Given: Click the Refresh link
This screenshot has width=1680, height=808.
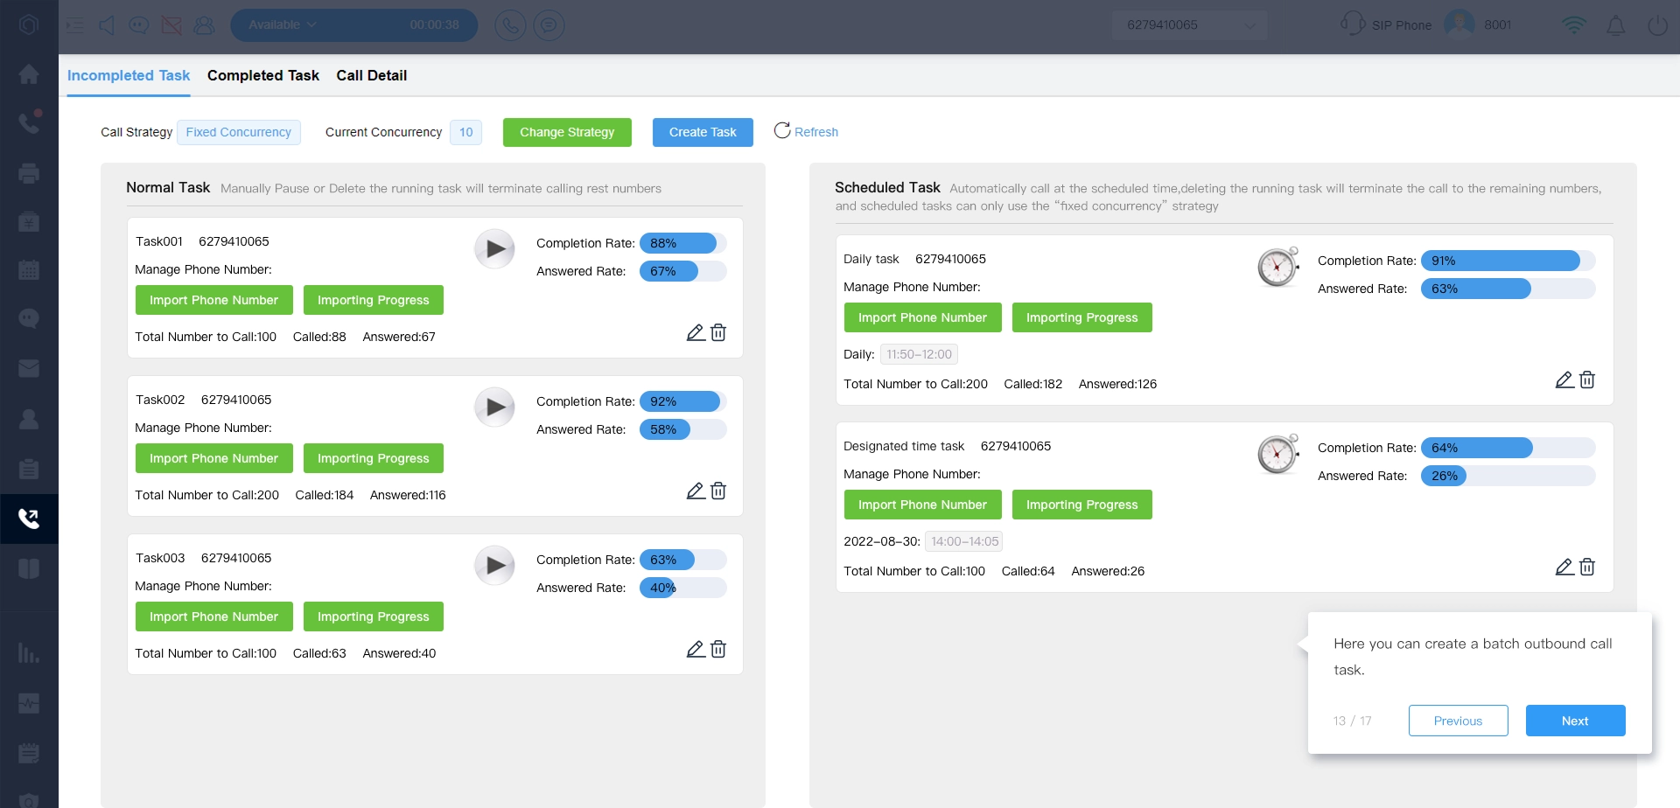Looking at the screenshot, I should click(806, 132).
